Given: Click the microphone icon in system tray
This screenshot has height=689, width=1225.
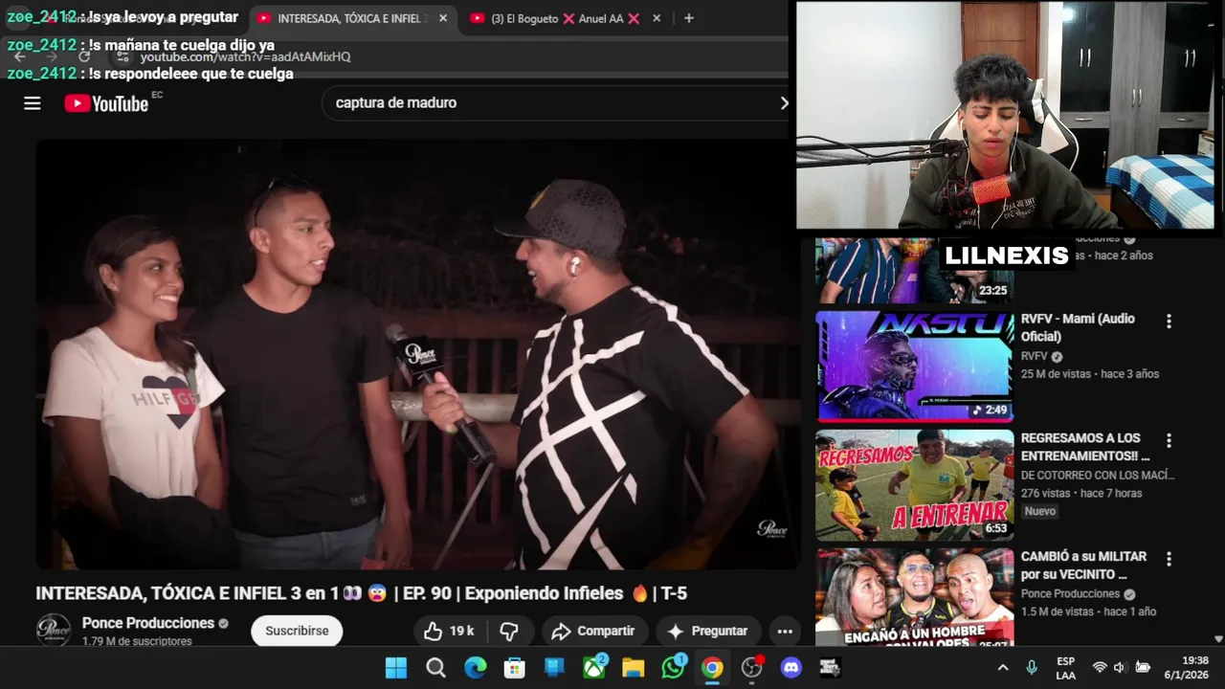Looking at the screenshot, I should click(1032, 668).
